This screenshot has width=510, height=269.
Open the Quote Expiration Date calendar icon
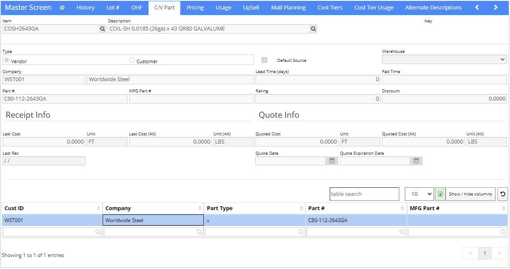tap(416, 161)
